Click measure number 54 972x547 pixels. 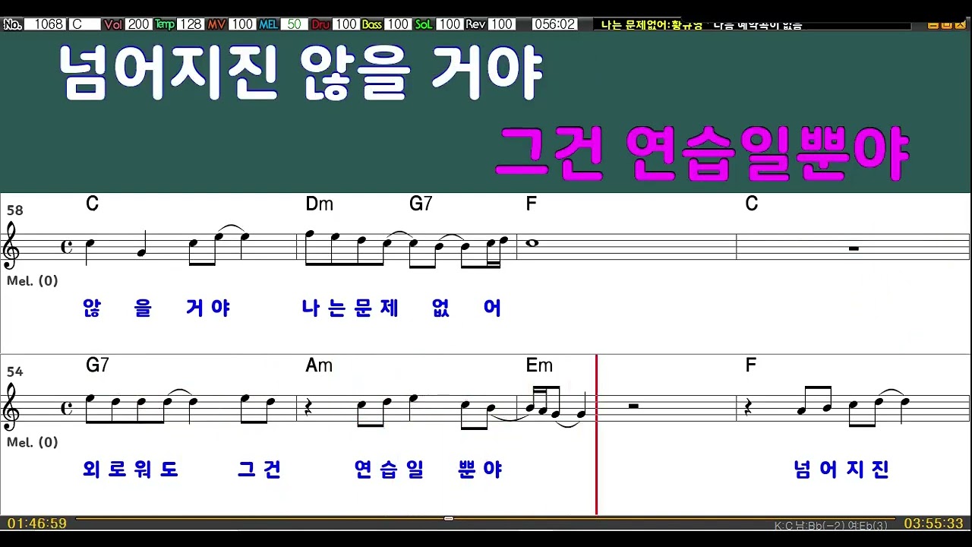[x=14, y=372]
